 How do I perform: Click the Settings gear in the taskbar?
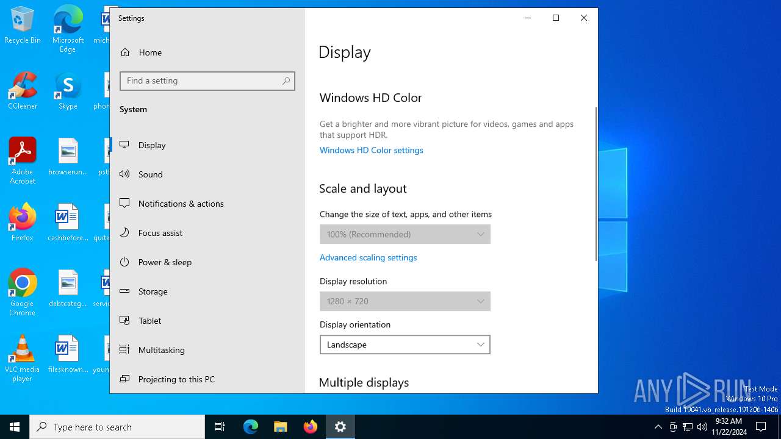click(x=340, y=427)
